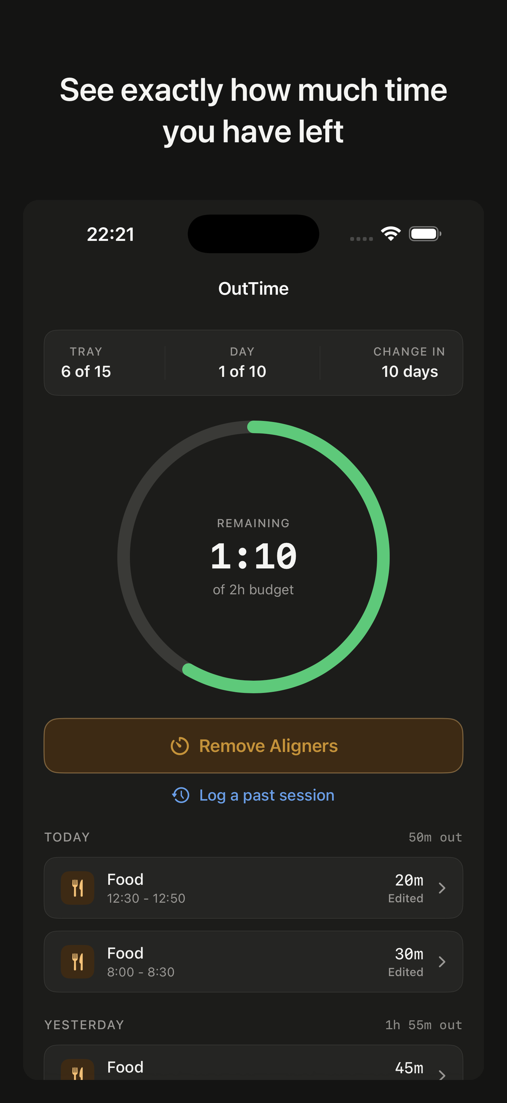Screen dimensions: 507x1103
Task: Click the timer icon on Remove Aligners button
Action: 181,745
